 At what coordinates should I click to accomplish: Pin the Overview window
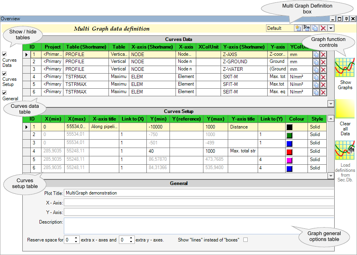click(x=346, y=19)
